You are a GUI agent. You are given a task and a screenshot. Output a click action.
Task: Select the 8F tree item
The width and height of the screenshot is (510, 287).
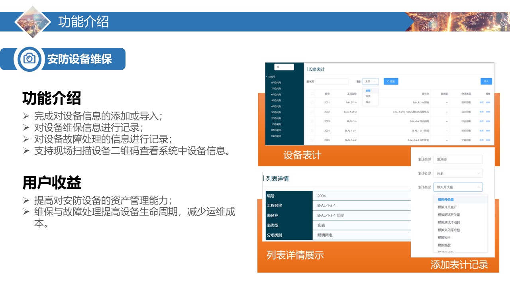click(276, 83)
